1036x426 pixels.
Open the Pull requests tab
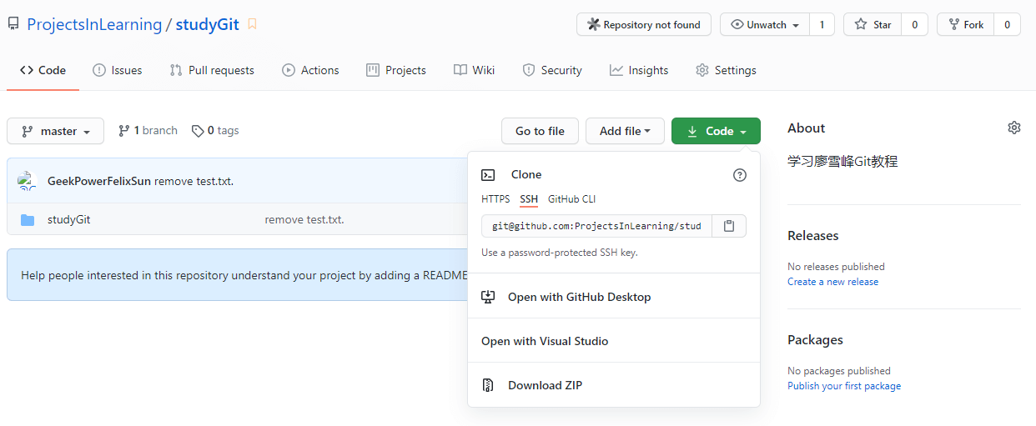point(212,70)
